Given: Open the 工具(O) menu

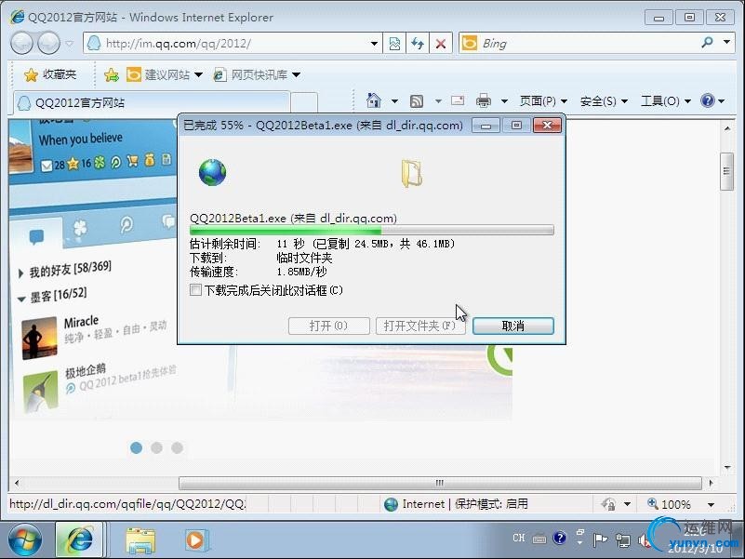Looking at the screenshot, I should (665, 100).
